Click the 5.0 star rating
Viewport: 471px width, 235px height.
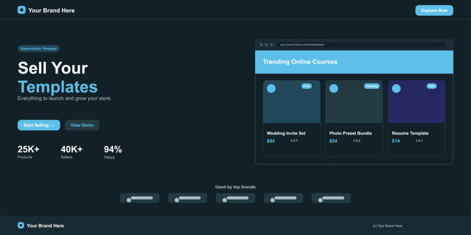[357, 140]
